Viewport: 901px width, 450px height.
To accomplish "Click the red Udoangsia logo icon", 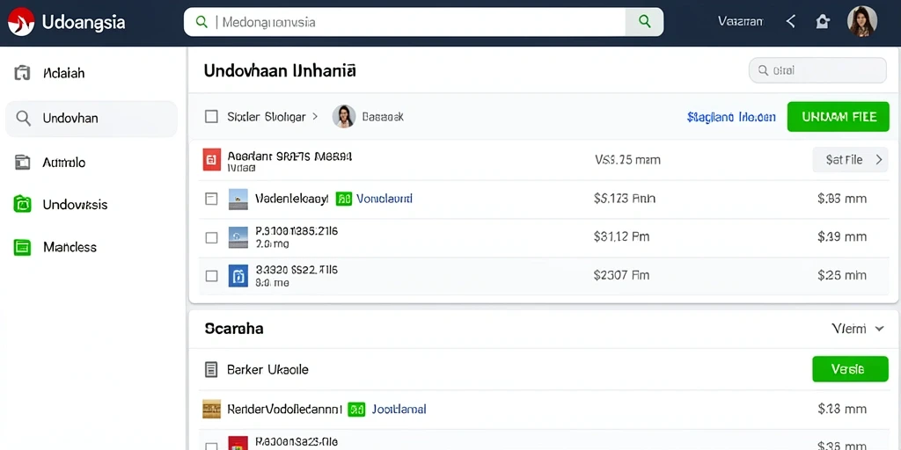I will point(21,22).
